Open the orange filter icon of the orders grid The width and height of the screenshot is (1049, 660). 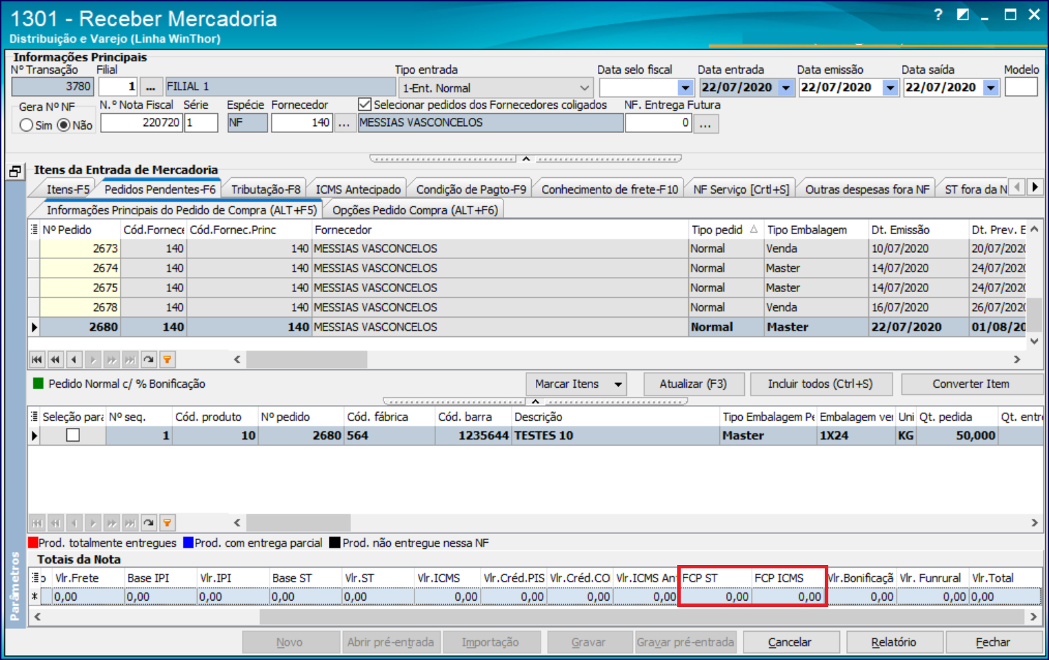pyautogui.click(x=167, y=359)
